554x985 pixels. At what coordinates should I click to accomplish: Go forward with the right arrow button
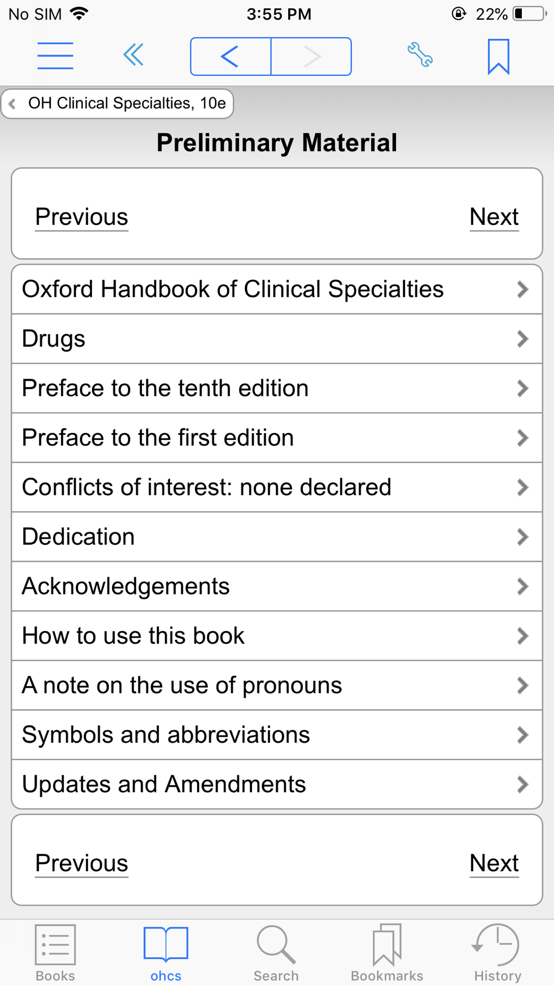tap(311, 57)
